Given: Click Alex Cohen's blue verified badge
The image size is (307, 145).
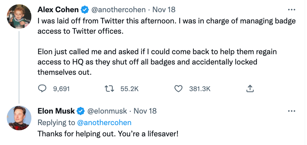Looking at the screenshot, I should [x=85, y=10].
